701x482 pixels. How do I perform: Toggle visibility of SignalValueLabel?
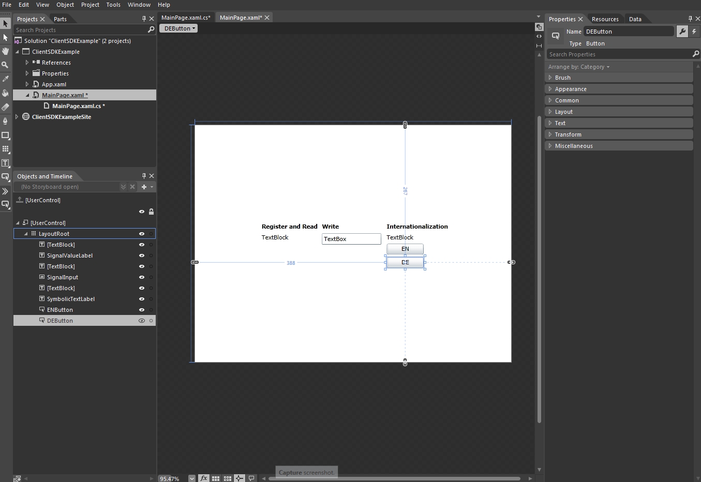pyautogui.click(x=141, y=255)
